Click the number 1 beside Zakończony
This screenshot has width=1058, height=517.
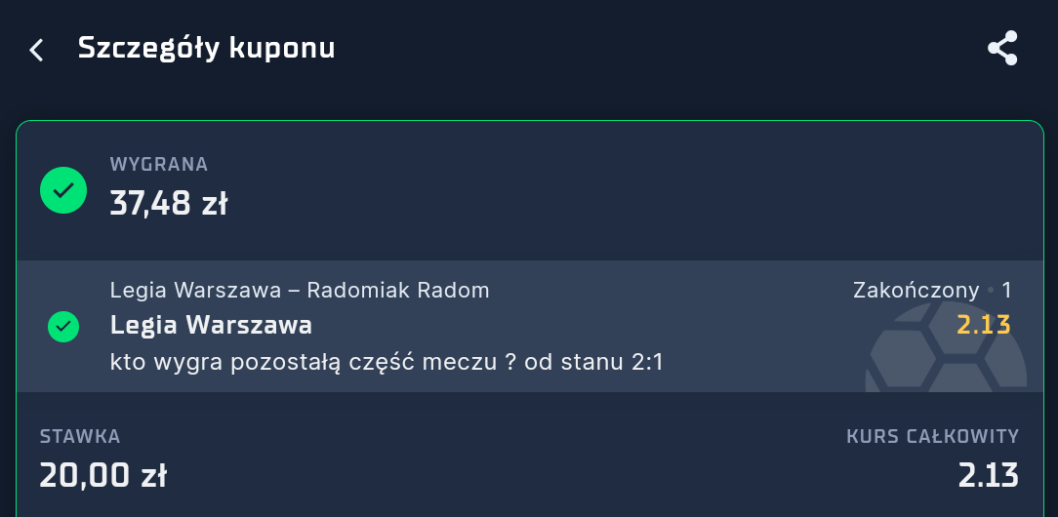[x=1007, y=290]
